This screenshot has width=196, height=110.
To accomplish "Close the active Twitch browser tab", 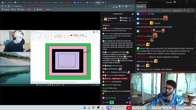I will pyautogui.click(x=100, y=3).
